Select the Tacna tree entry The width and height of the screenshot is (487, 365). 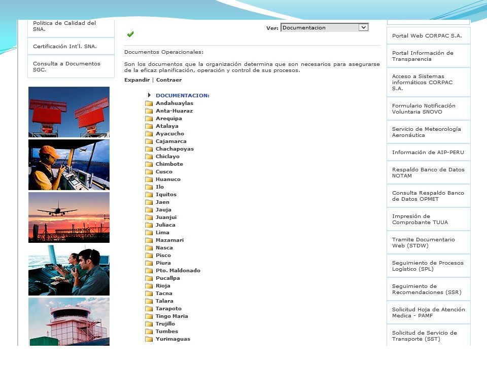pyautogui.click(x=164, y=294)
